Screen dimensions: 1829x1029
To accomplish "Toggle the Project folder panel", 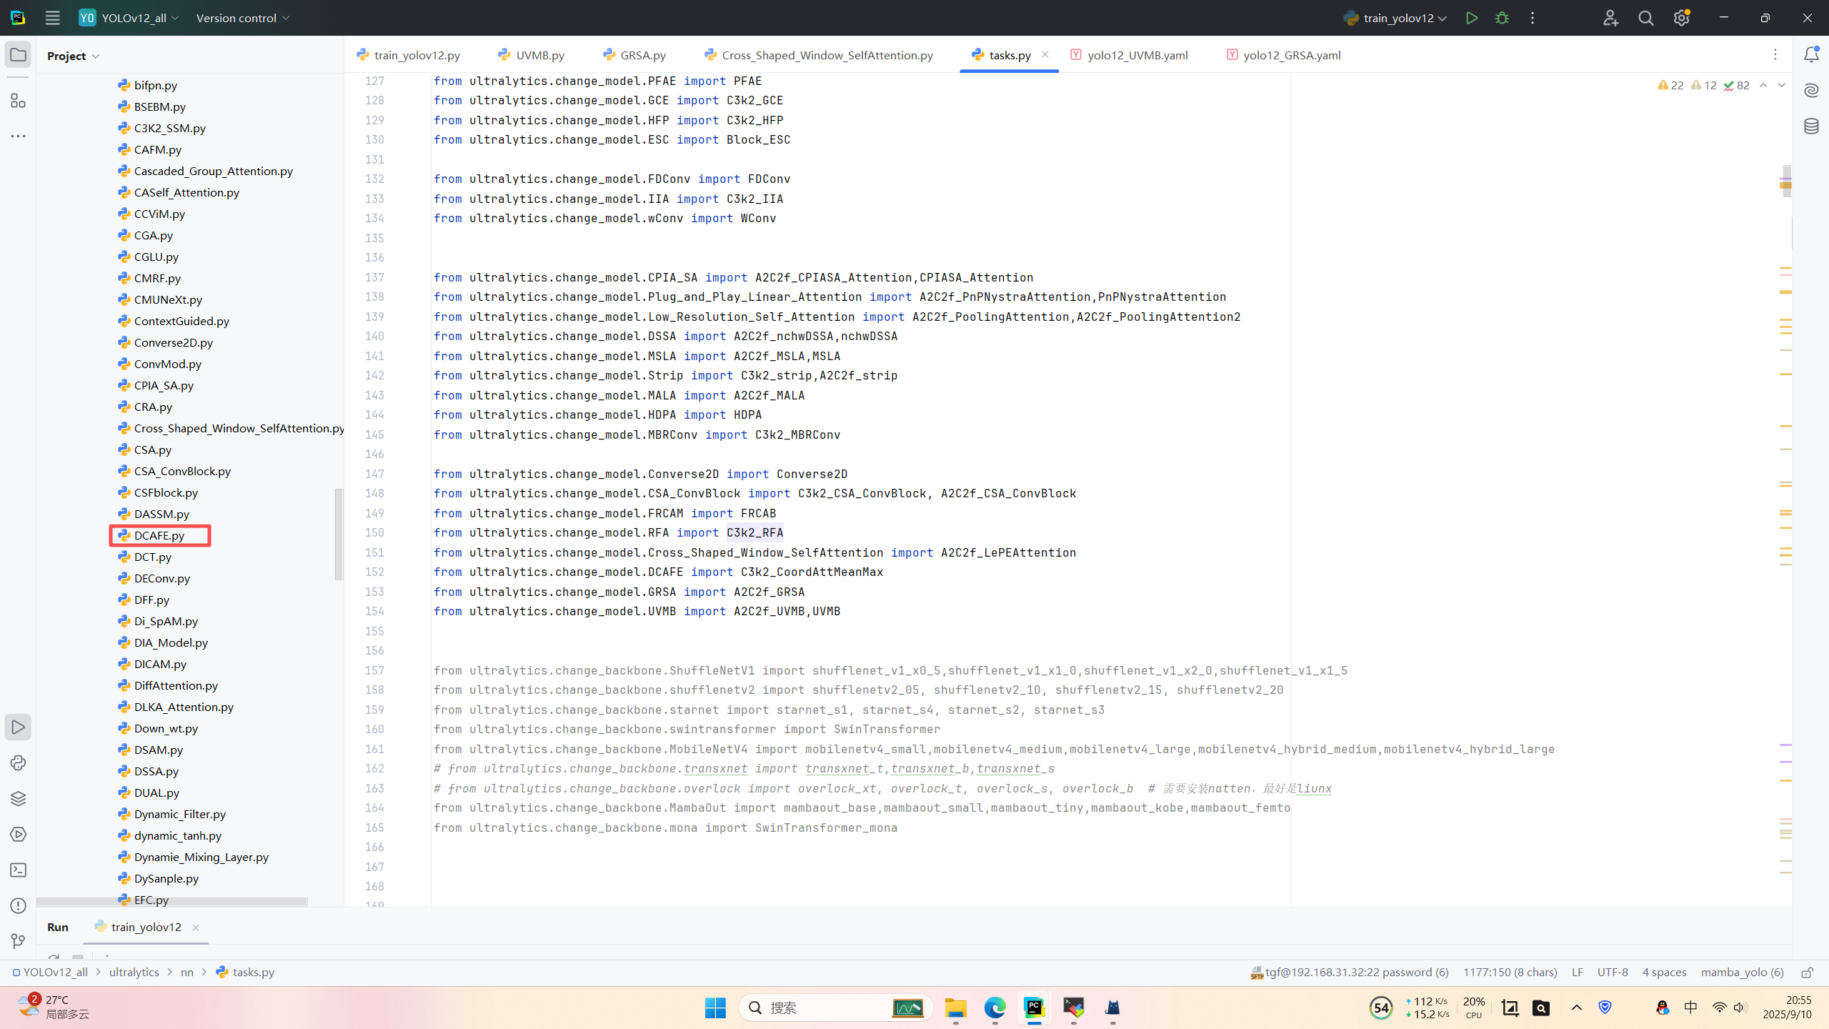I will point(18,55).
